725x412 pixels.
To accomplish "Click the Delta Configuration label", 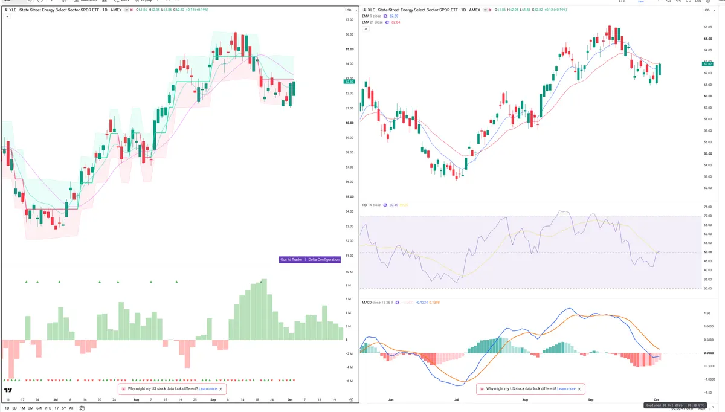I will [x=324, y=259].
